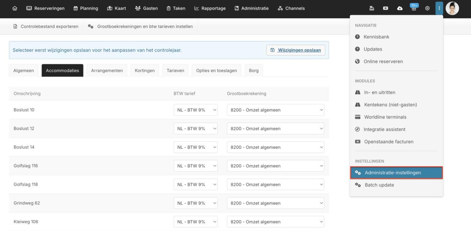
Task: Open Kennisbank from the navigation menu
Action: (x=376, y=37)
